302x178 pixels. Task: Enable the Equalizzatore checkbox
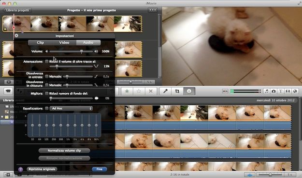(x=46, y=108)
